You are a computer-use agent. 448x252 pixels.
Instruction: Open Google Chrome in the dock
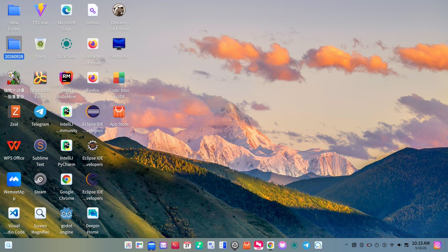point(271,245)
